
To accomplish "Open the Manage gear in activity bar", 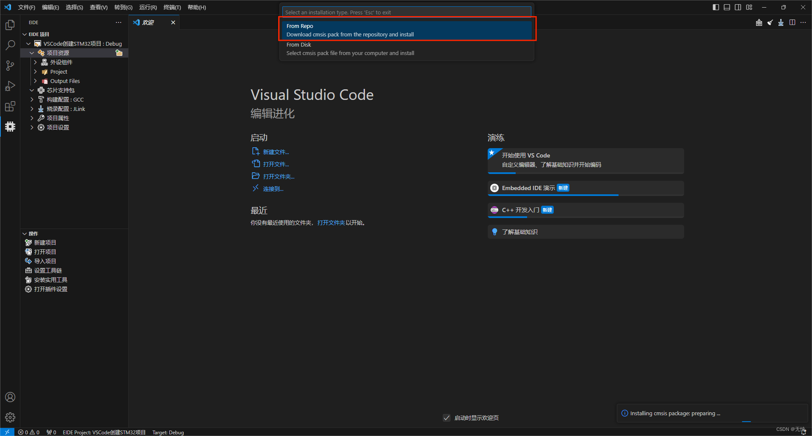I will coord(10,417).
